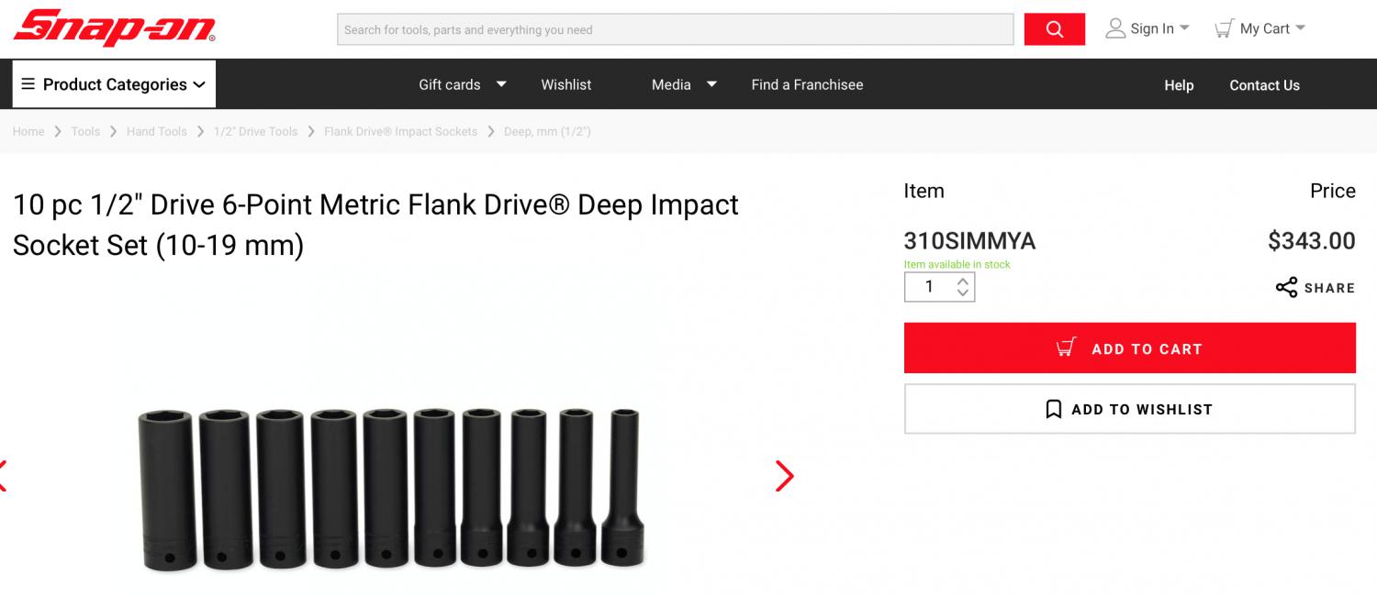
Task: Expand the Gift cards dropdown
Action: coord(501,84)
